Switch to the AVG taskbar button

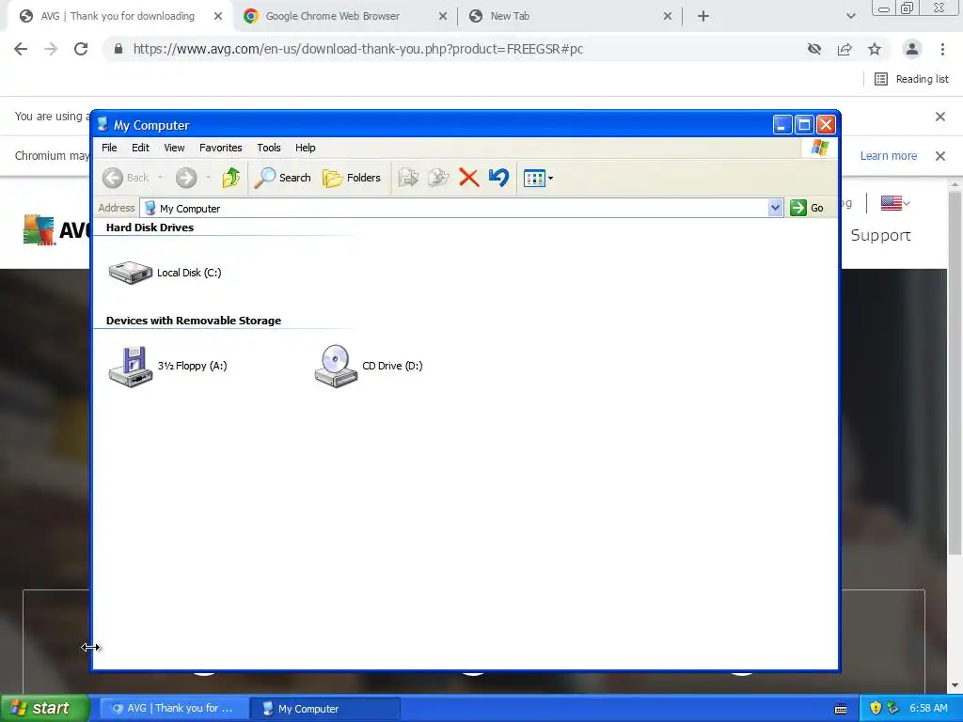coord(174,709)
